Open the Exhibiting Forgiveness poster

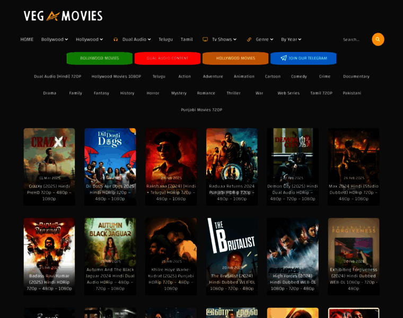click(x=354, y=257)
